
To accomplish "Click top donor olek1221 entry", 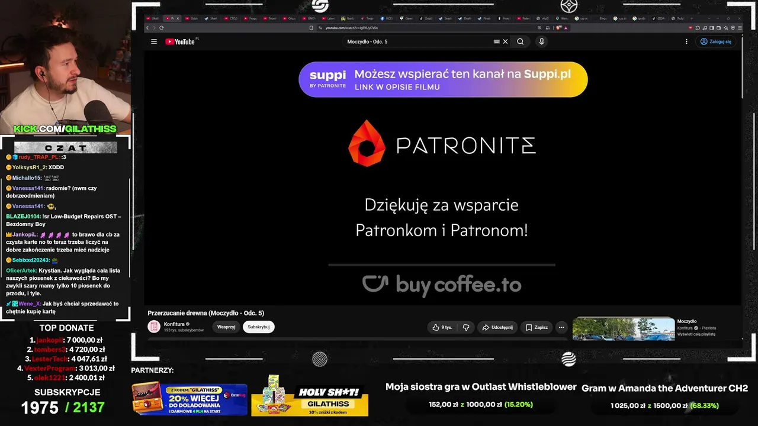I will [x=66, y=378].
